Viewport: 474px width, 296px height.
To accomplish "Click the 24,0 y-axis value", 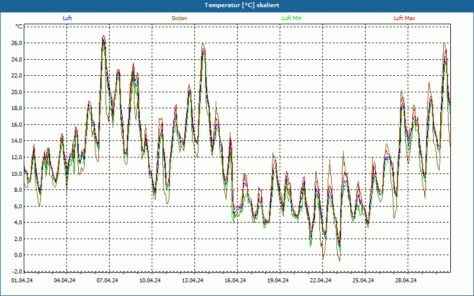I will pos(17,60).
